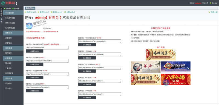Screen dimensions: 219x105
Task: Click the H5合婚测算 link field with ac=hehun
Action: [x=47, y=61]
